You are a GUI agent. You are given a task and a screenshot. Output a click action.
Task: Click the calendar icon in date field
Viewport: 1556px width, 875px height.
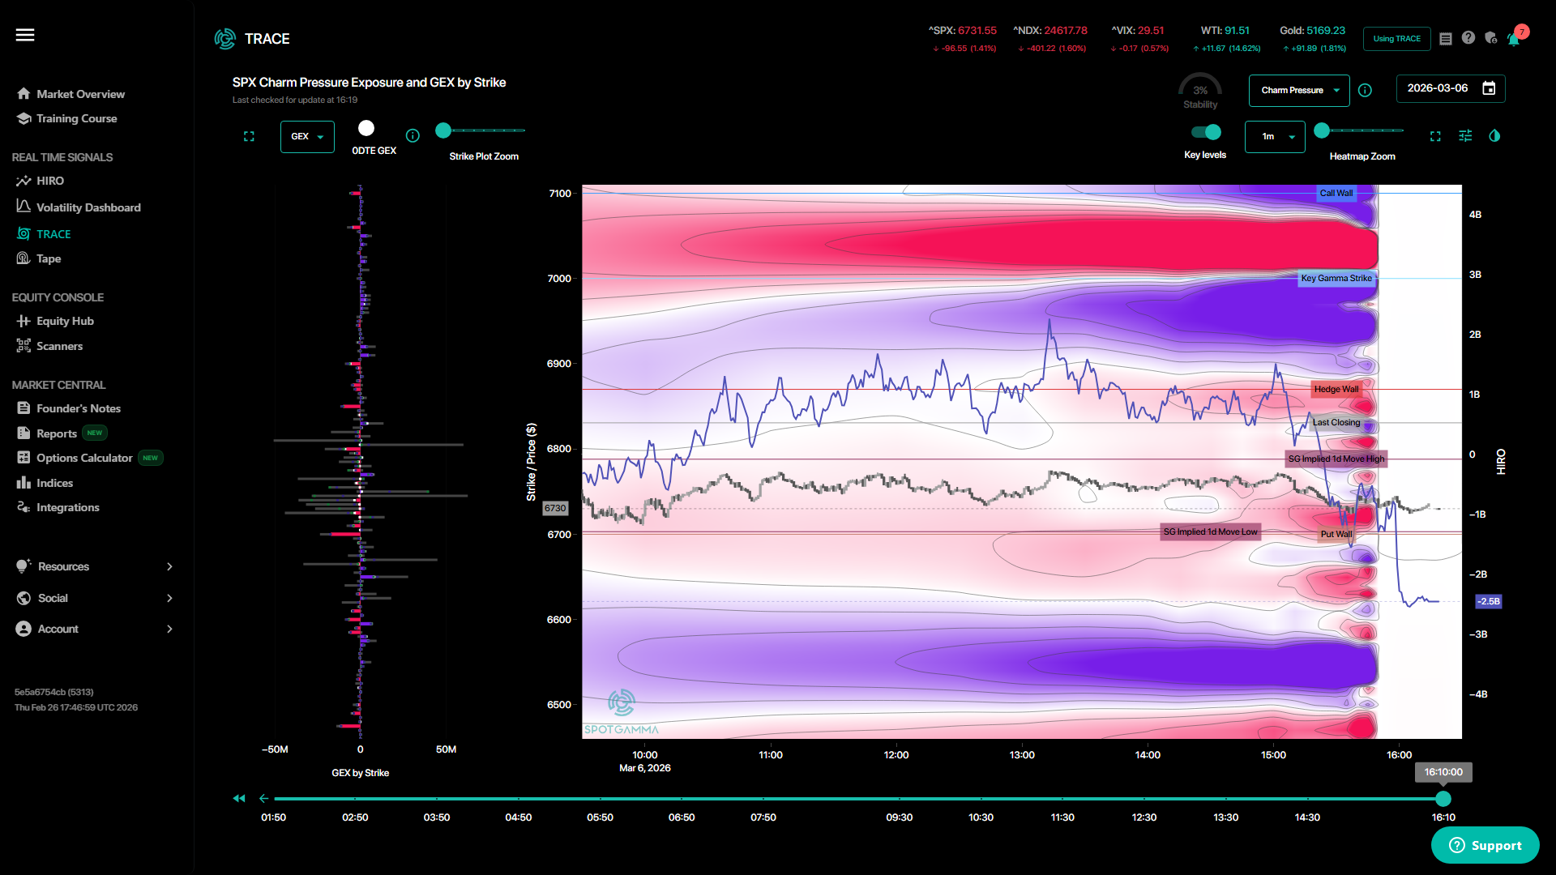point(1489,88)
